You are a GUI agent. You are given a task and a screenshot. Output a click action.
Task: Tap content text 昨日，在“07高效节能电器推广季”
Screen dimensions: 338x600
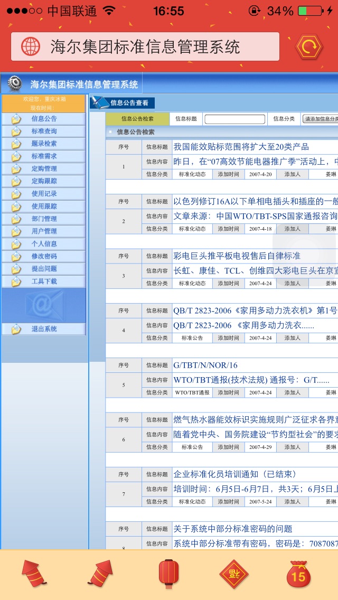click(x=255, y=162)
